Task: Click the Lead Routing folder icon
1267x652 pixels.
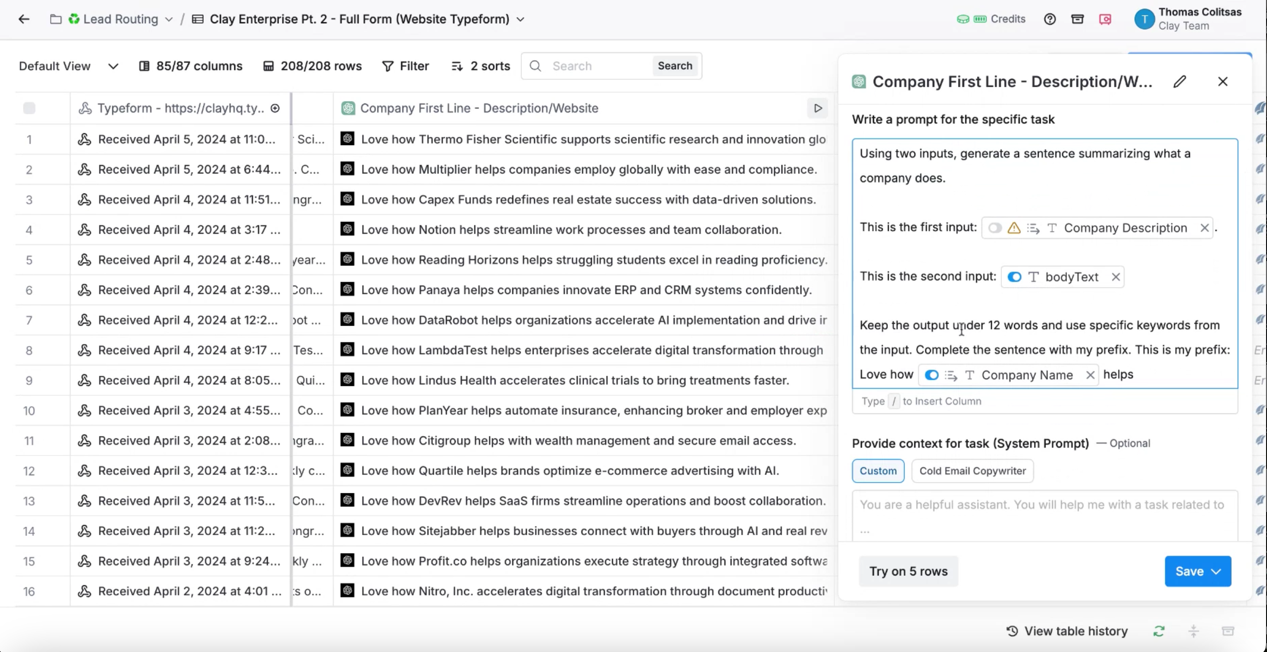Action: click(56, 19)
